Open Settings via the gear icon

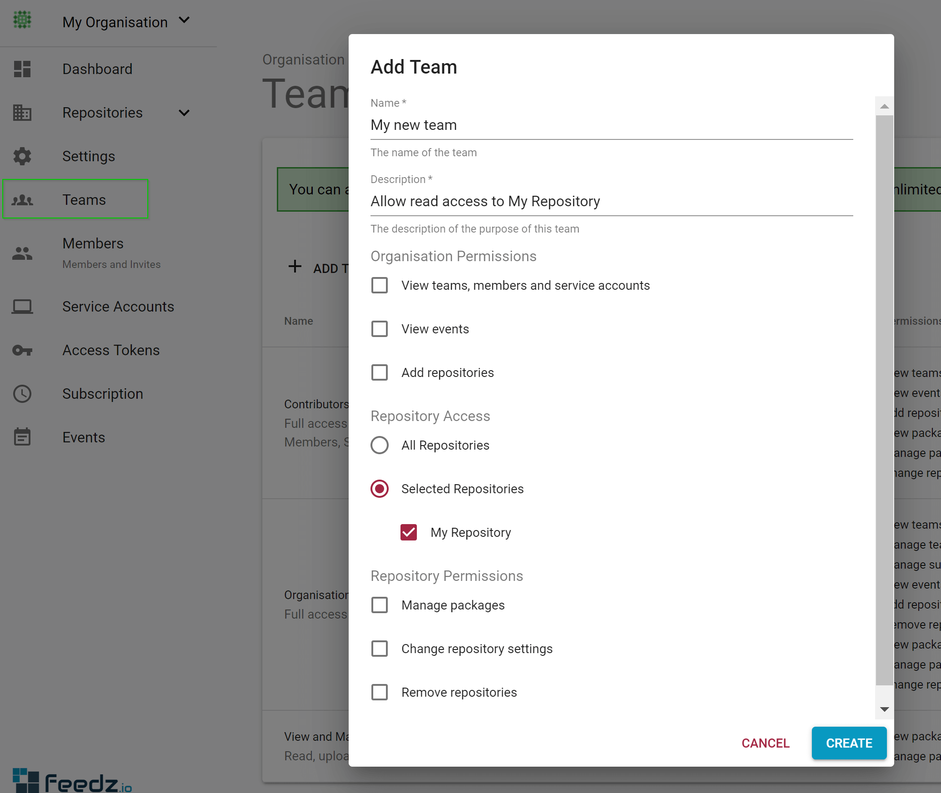coord(22,156)
